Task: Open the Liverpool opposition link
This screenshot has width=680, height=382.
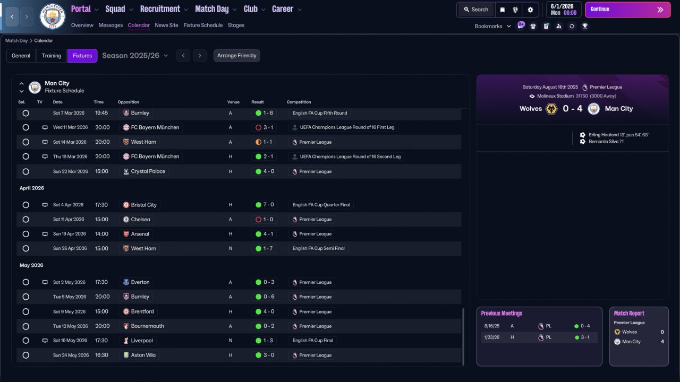Action: click(138, 341)
